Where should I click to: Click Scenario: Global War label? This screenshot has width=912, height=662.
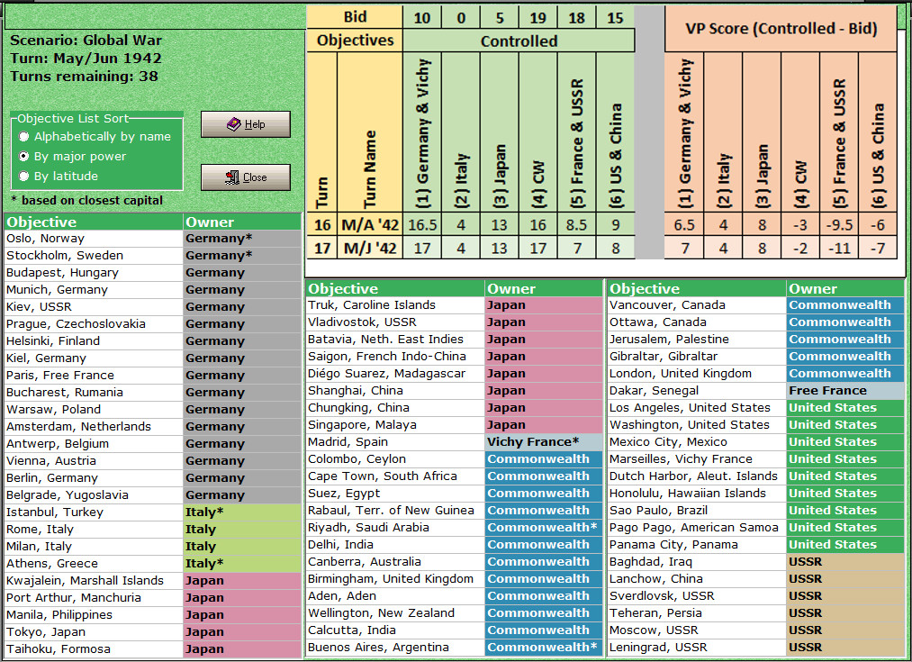coord(86,41)
